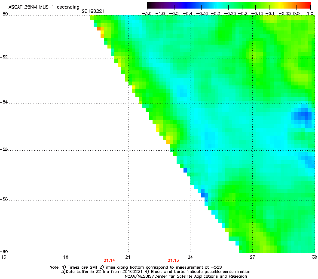Select the date label 20160221

(93, 11)
